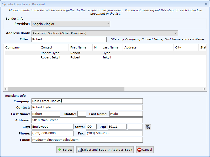Click Select and Save In Address Book

click(x=105, y=150)
